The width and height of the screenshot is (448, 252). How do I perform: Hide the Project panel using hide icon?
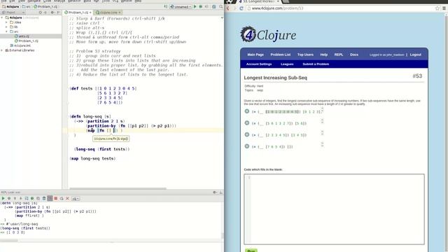(x=59, y=13)
